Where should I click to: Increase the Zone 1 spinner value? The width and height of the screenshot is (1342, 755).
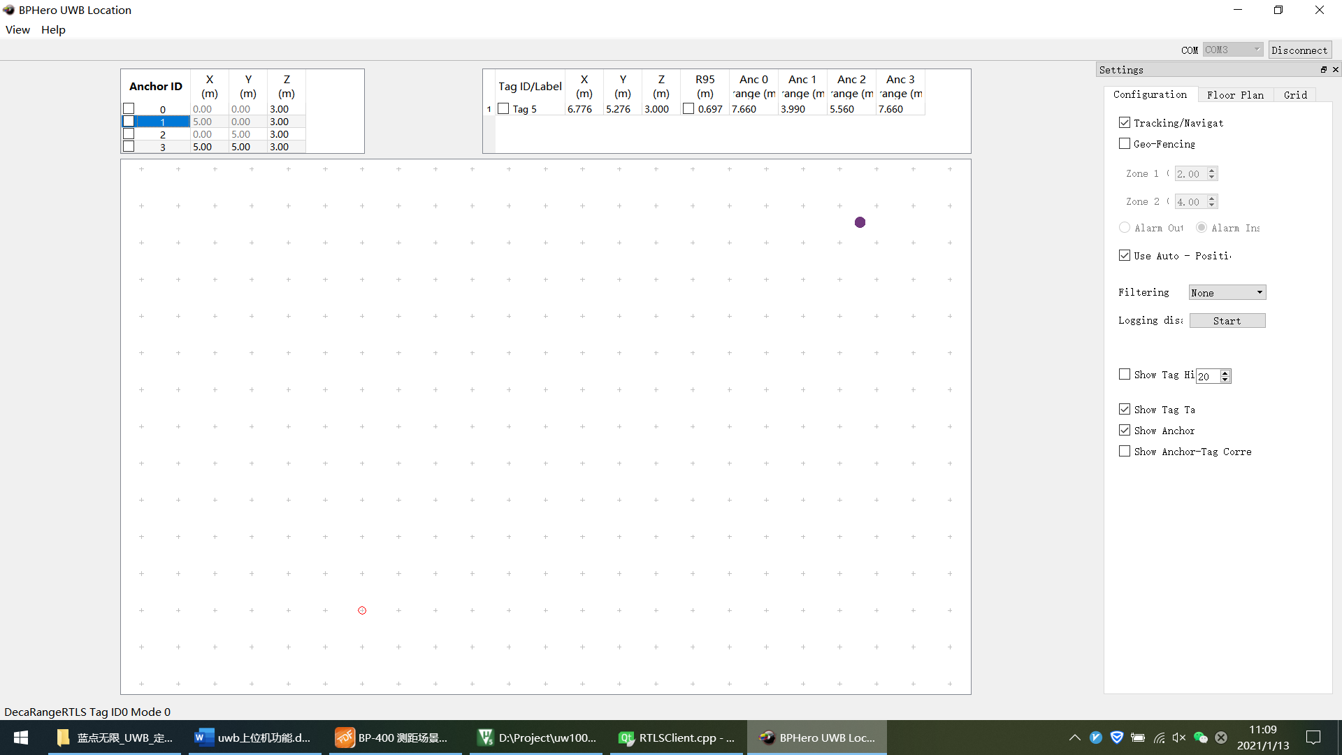tap(1212, 170)
